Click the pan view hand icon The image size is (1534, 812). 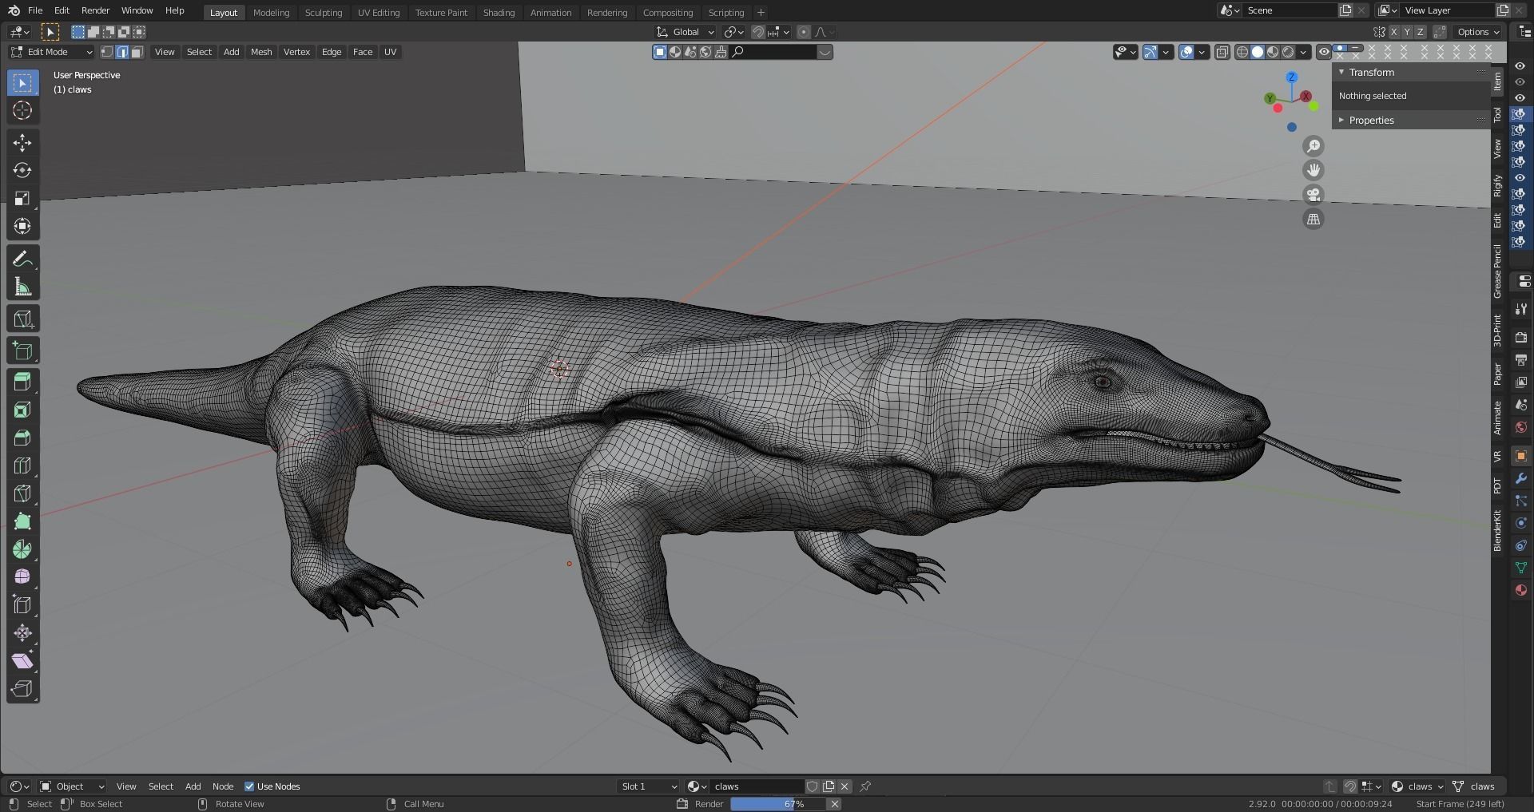(1313, 170)
